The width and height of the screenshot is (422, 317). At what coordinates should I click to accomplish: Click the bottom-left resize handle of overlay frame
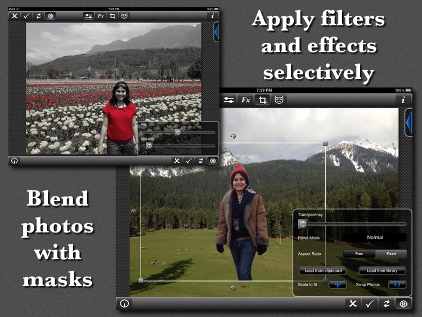click(141, 280)
